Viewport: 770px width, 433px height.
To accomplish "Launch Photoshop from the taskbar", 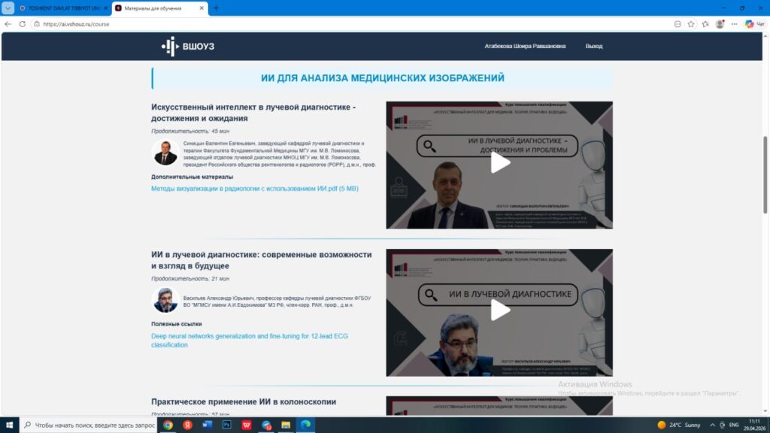I will 226,425.
